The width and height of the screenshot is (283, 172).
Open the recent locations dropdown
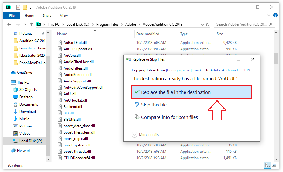(x=25, y=24)
